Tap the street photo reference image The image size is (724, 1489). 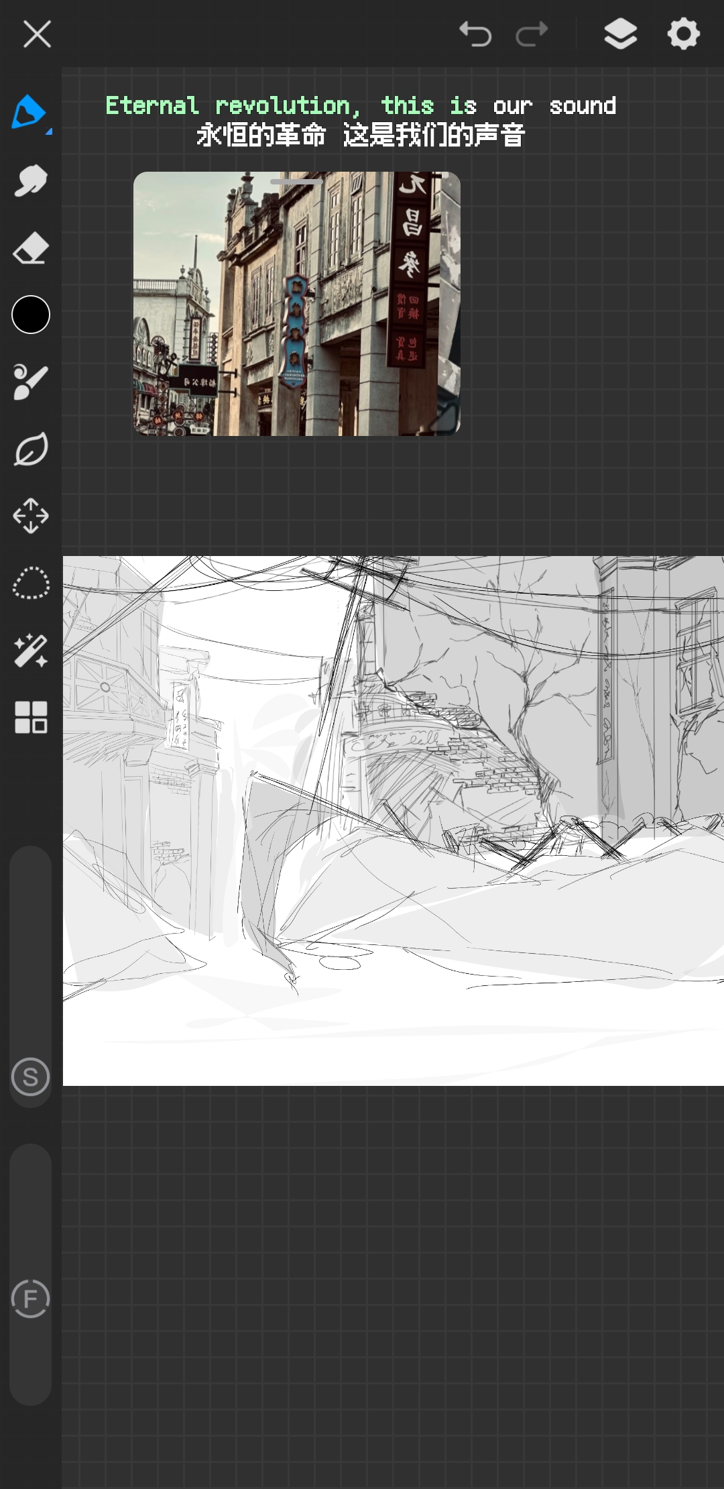(x=296, y=309)
